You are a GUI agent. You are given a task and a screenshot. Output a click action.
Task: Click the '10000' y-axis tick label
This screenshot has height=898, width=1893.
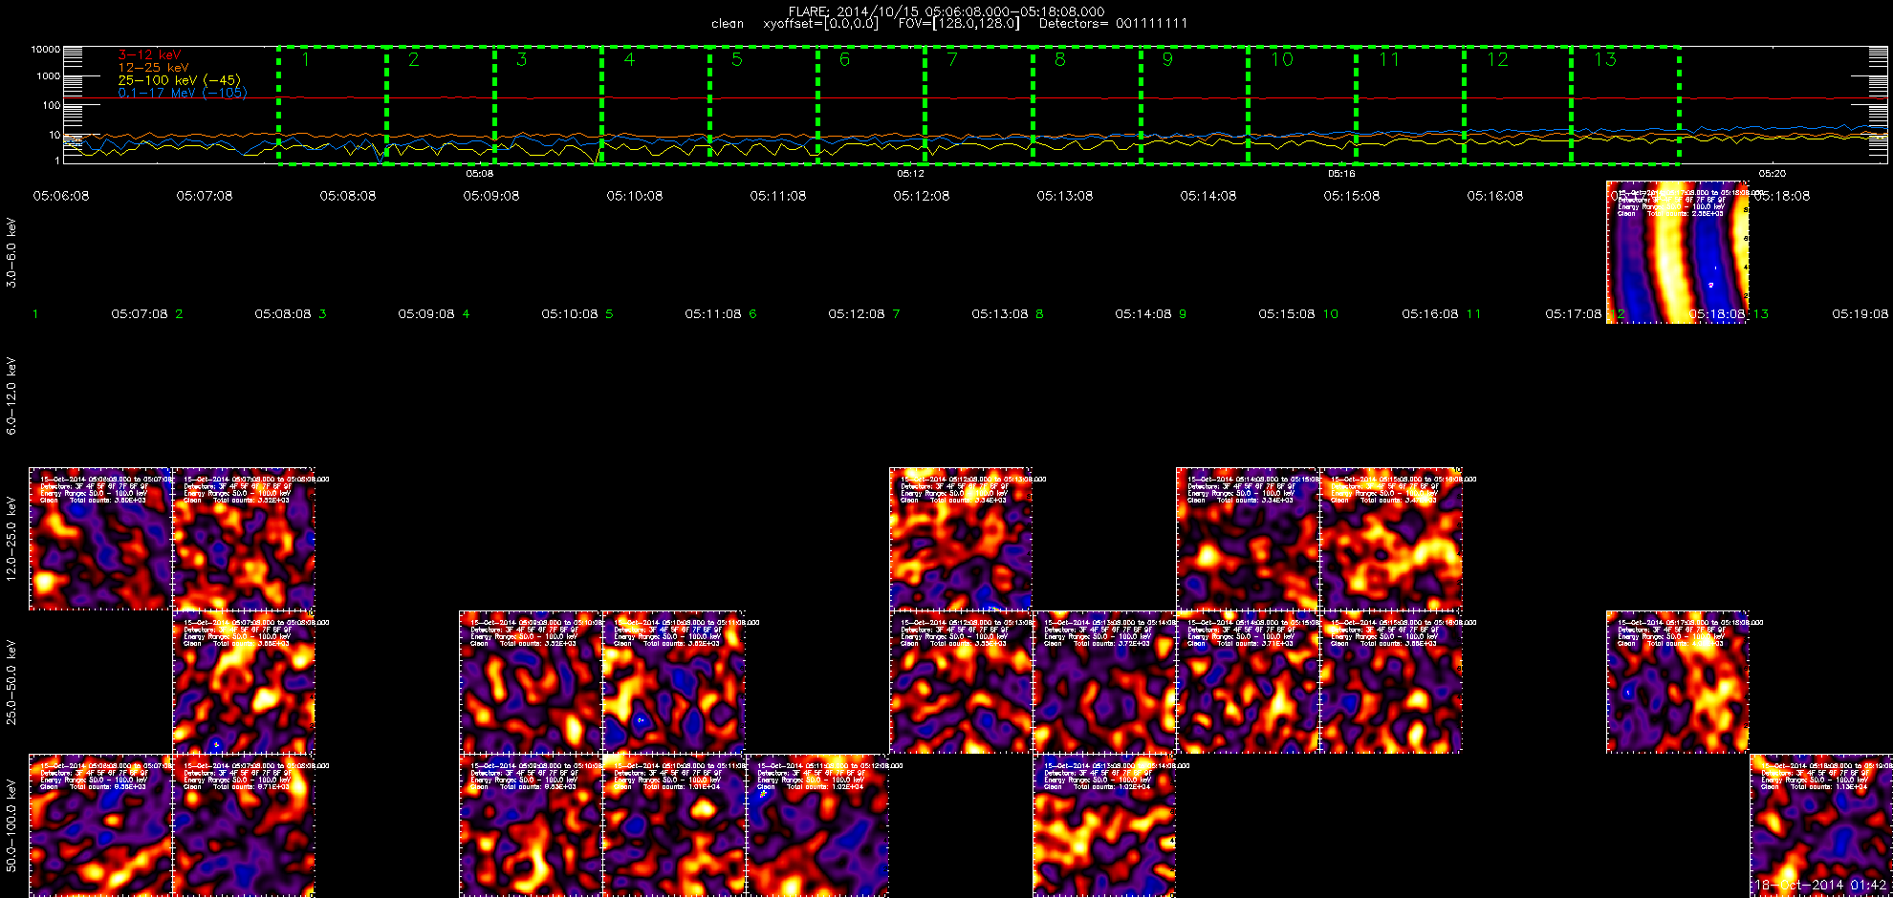45,49
